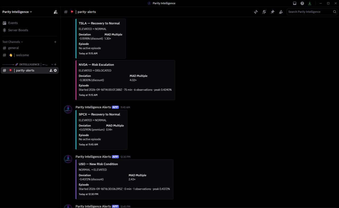Click "No active episode" in the TSLA embed
Image resolution: width=339 pixels, height=208 pixels.
[90, 48]
